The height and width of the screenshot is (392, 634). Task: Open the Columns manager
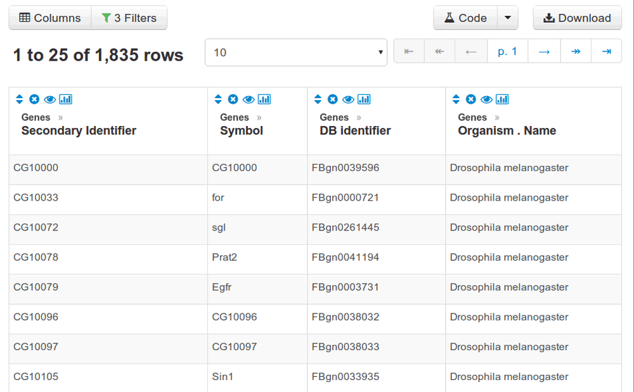click(50, 18)
